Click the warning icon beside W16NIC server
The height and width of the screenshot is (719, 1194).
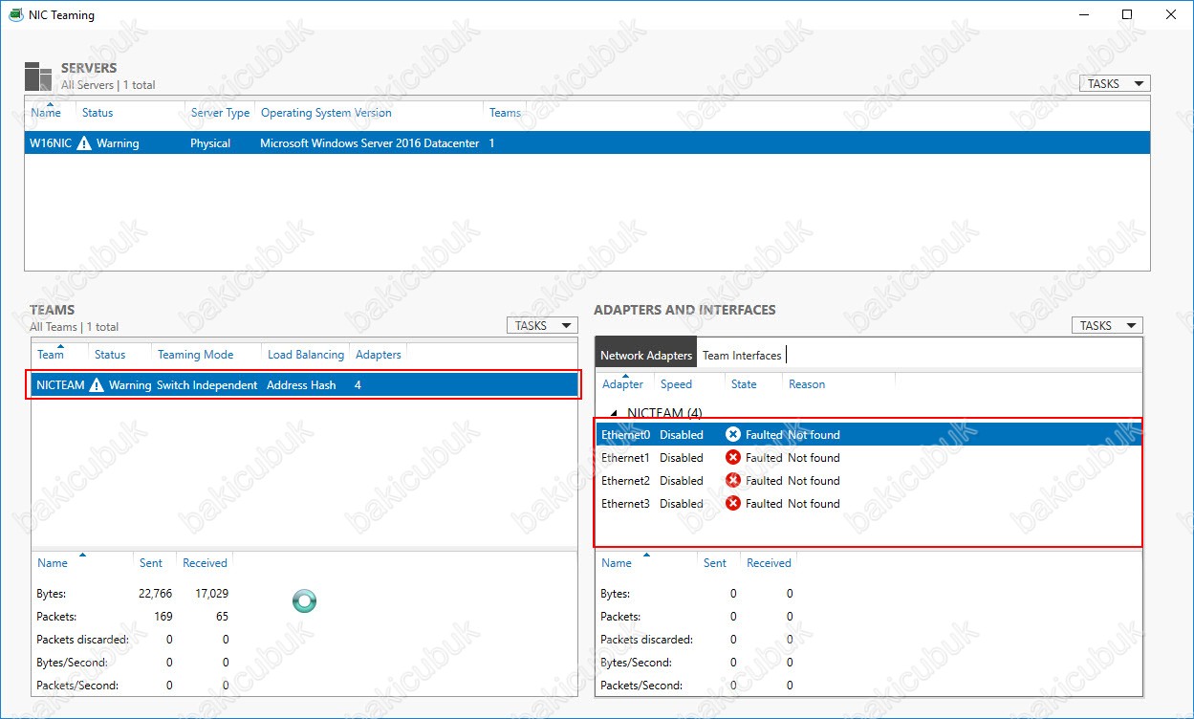click(x=84, y=143)
